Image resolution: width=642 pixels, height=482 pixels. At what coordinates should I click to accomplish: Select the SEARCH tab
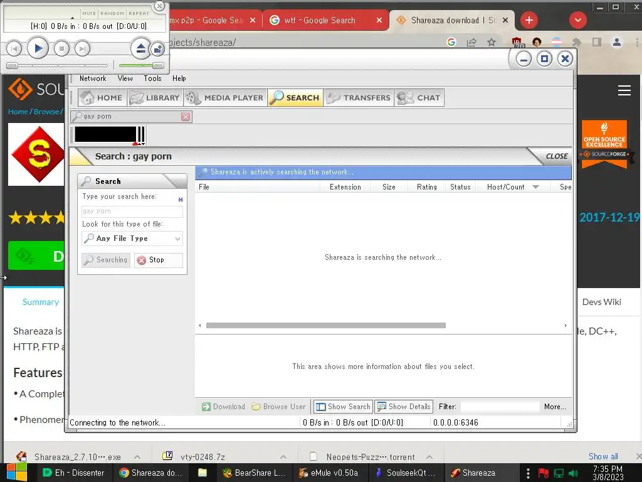click(x=295, y=97)
